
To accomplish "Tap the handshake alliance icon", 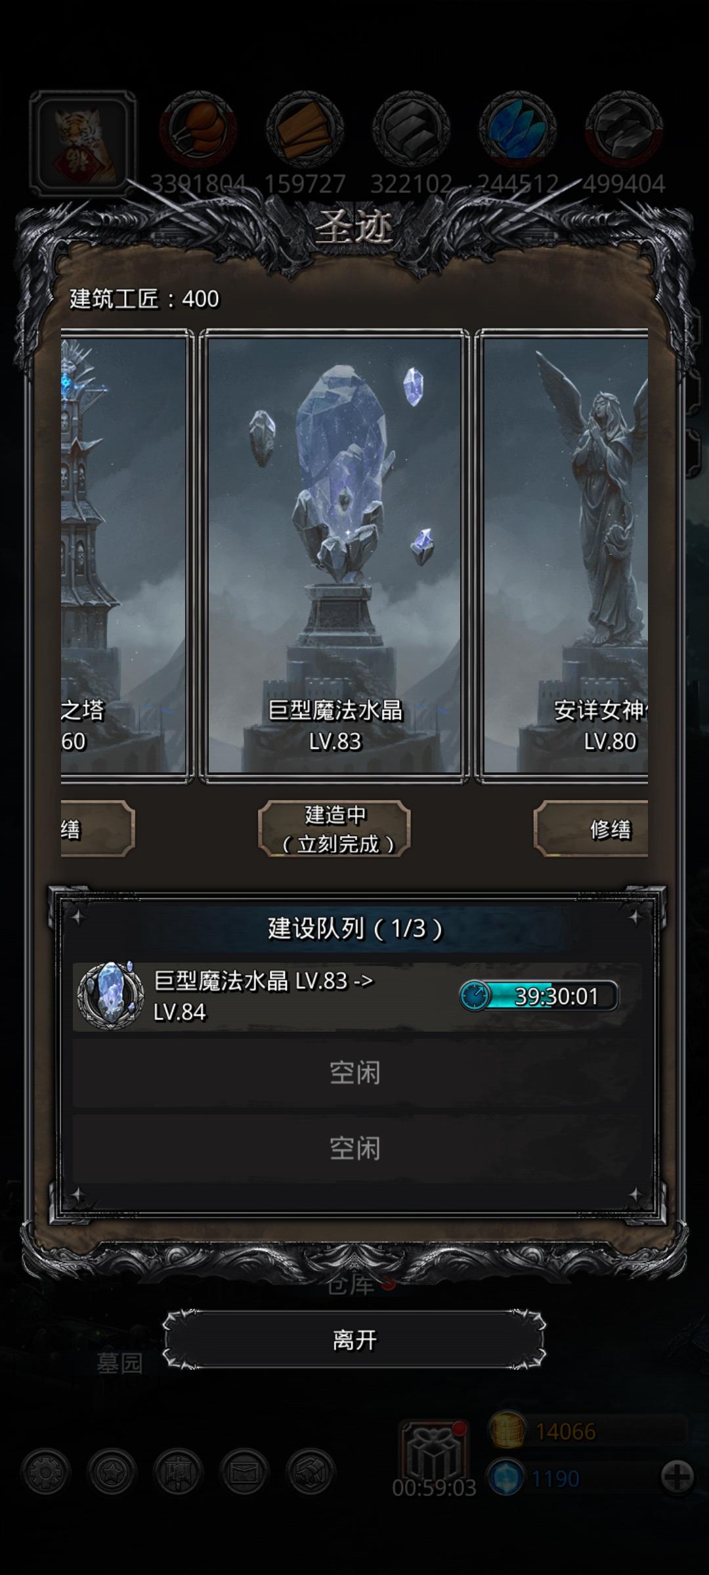I will pyautogui.click(x=311, y=1472).
